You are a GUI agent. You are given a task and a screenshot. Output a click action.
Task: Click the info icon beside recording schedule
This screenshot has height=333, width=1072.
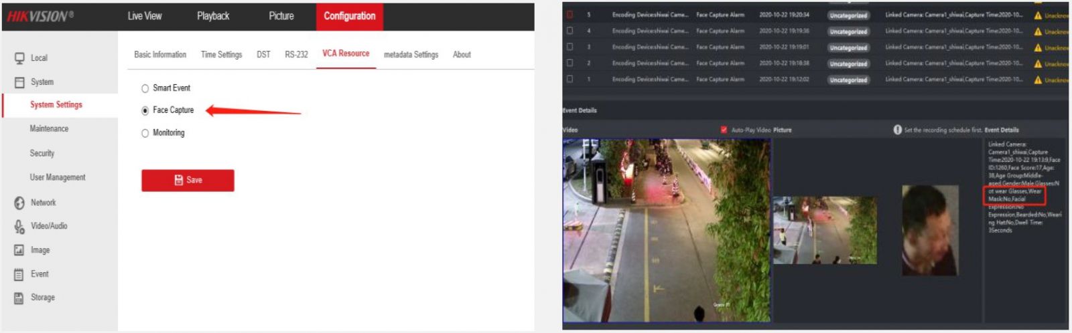pos(897,130)
